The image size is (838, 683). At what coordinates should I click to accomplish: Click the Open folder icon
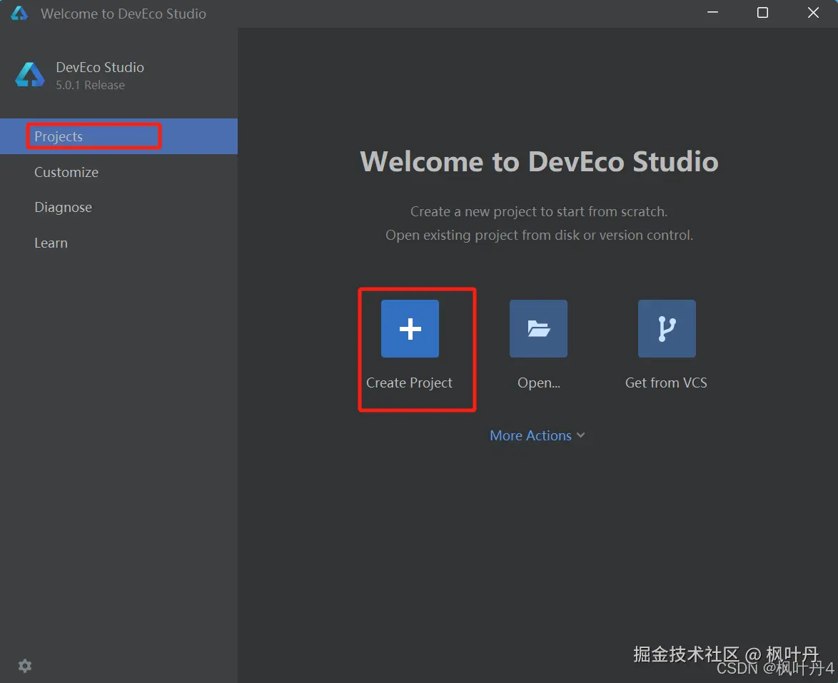(x=538, y=329)
